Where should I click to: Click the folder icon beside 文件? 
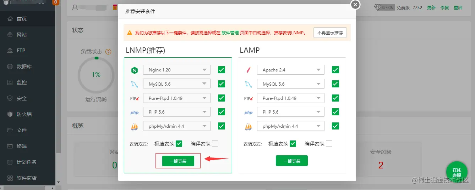pos(10,130)
